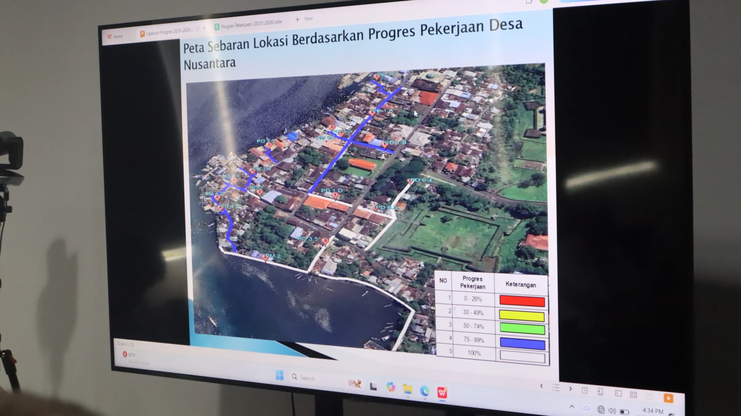Click the rehearse timing clock icon
Image resolution: width=741 pixels, height=416 pixels.
click(x=585, y=390)
